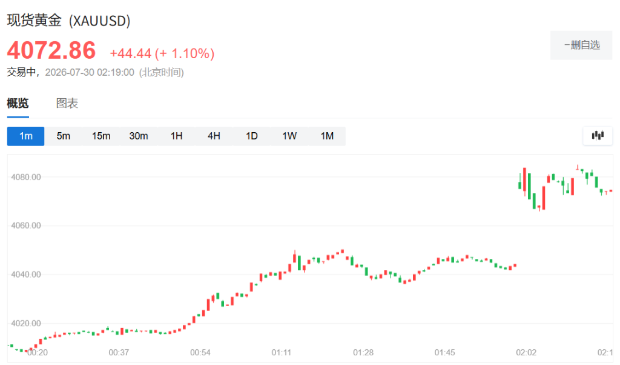Viewport: 620px width, 365px height.
Task: Click the tall red candle near 02:02
Action: pos(524,181)
